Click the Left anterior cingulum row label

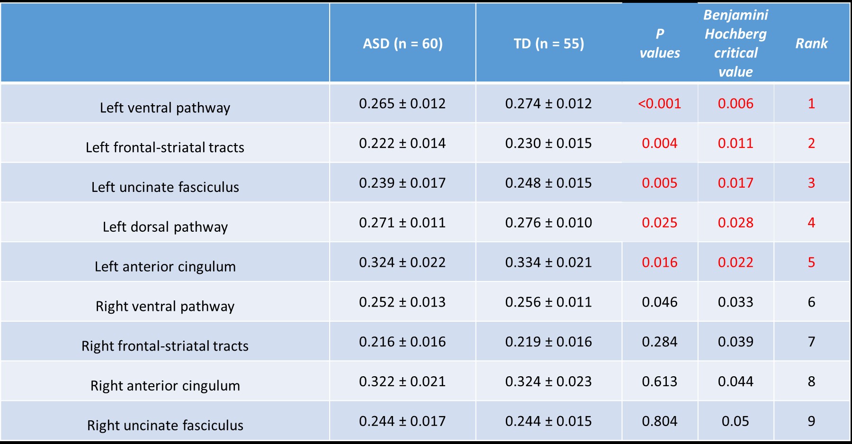[x=165, y=267]
